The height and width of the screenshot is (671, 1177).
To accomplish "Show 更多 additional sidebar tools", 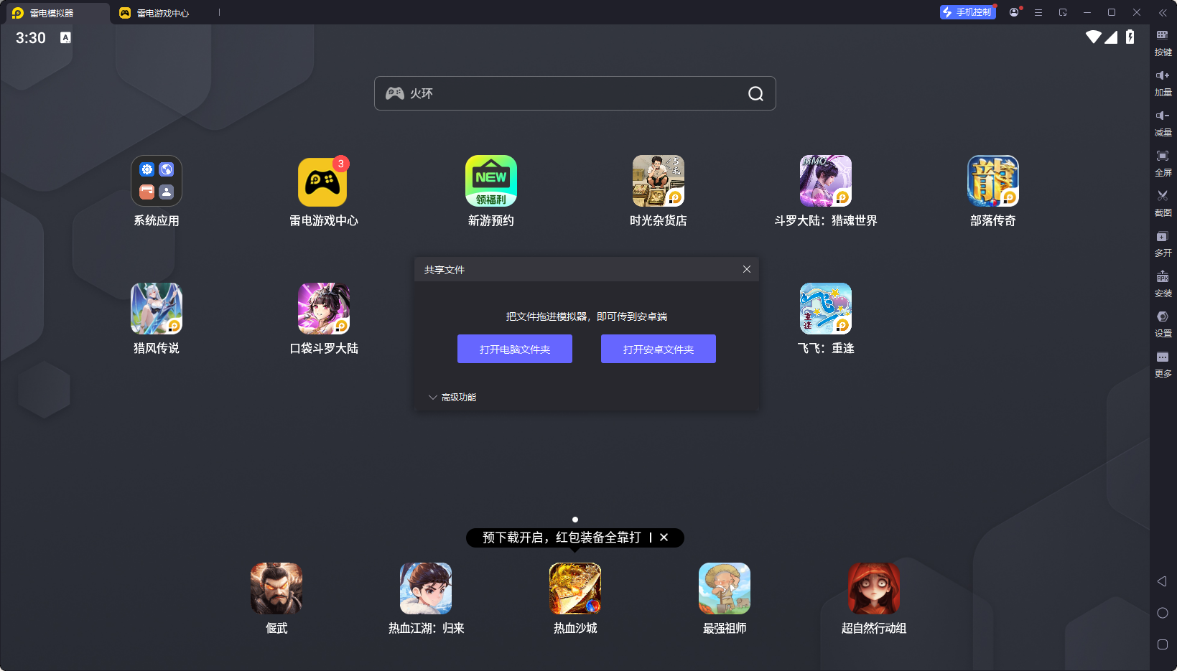I will click(1163, 364).
